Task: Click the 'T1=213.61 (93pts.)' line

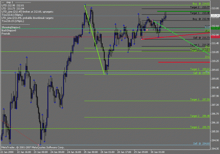Action: coord(12,15)
